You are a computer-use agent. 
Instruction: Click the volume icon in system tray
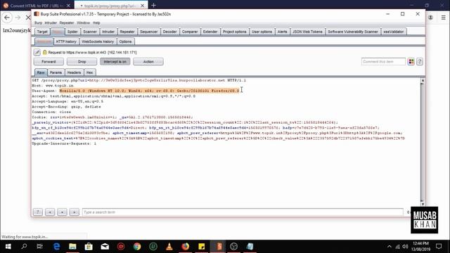(x=405, y=247)
